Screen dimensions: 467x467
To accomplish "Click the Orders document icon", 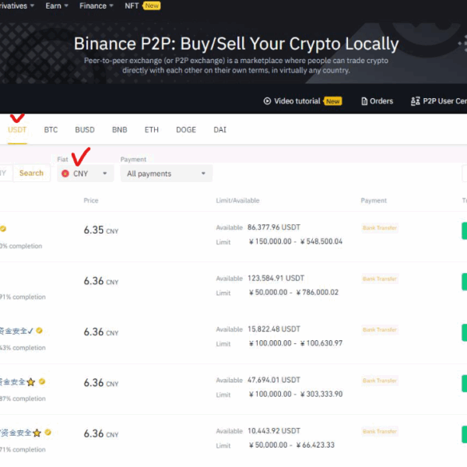I will click(364, 101).
